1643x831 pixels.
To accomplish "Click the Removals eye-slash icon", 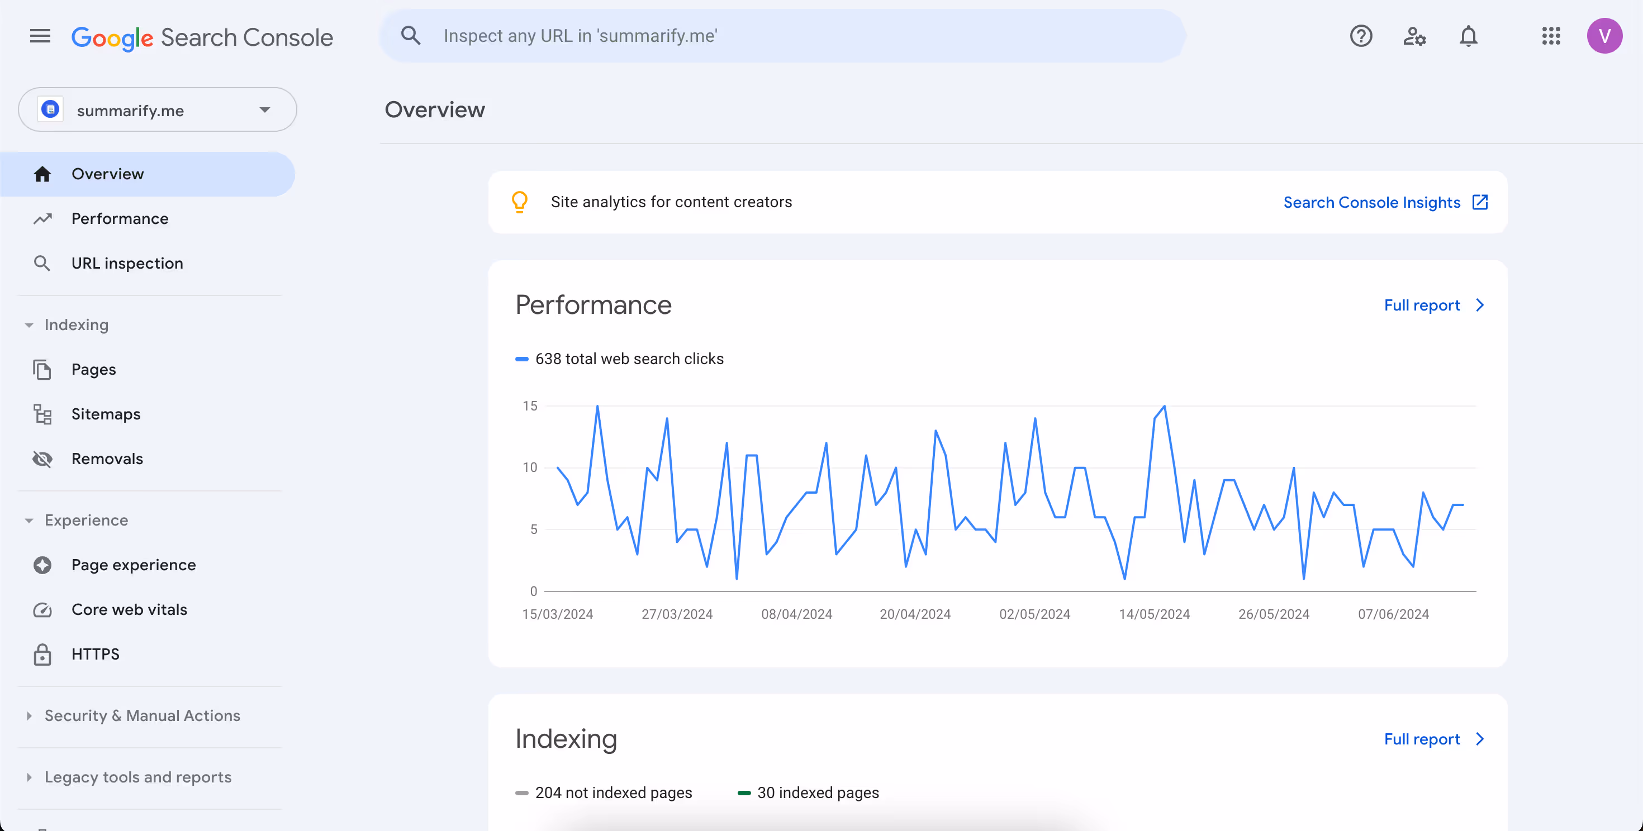I will (x=42, y=459).
